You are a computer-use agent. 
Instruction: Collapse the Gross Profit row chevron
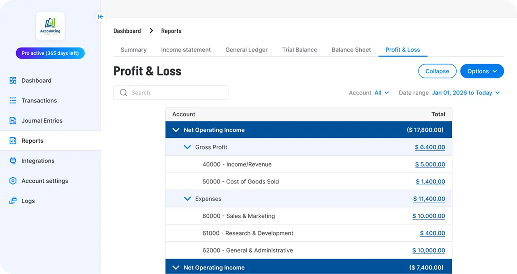[x=187, y=147]
